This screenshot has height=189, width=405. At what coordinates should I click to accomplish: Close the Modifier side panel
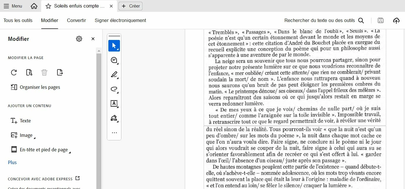[x=93, y=39]
